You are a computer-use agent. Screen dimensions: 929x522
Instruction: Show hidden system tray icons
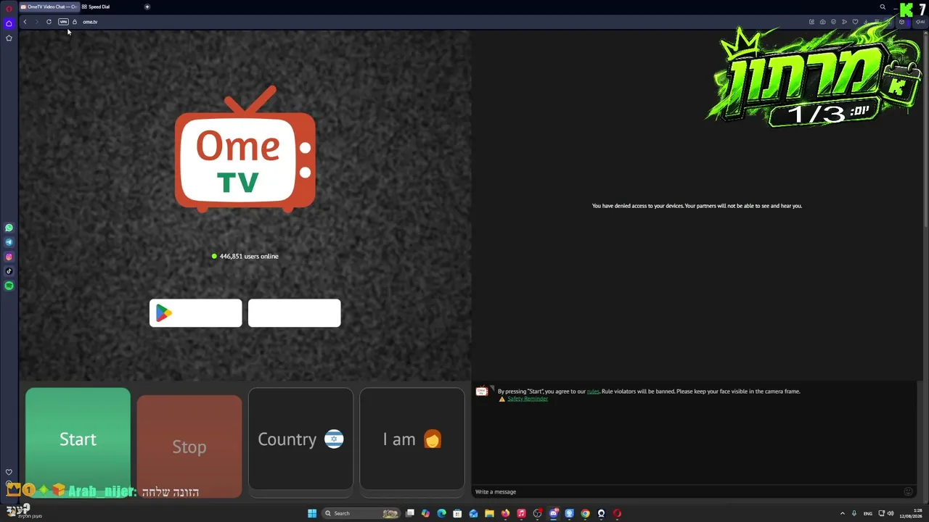coord(843,513)
